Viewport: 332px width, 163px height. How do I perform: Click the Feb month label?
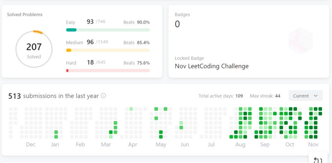81,145
